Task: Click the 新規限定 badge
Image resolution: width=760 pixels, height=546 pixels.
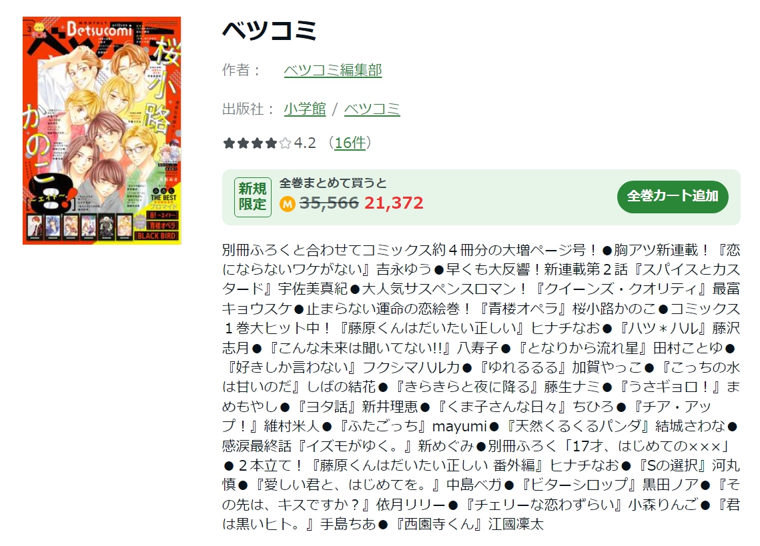Action: pos(252,197)
